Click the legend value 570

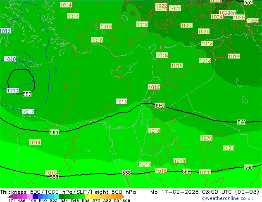96,200
